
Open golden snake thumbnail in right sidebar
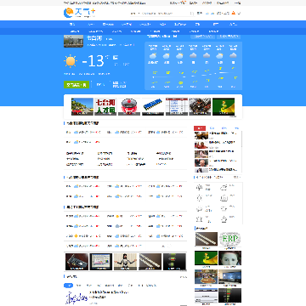[x=207, y=258]
